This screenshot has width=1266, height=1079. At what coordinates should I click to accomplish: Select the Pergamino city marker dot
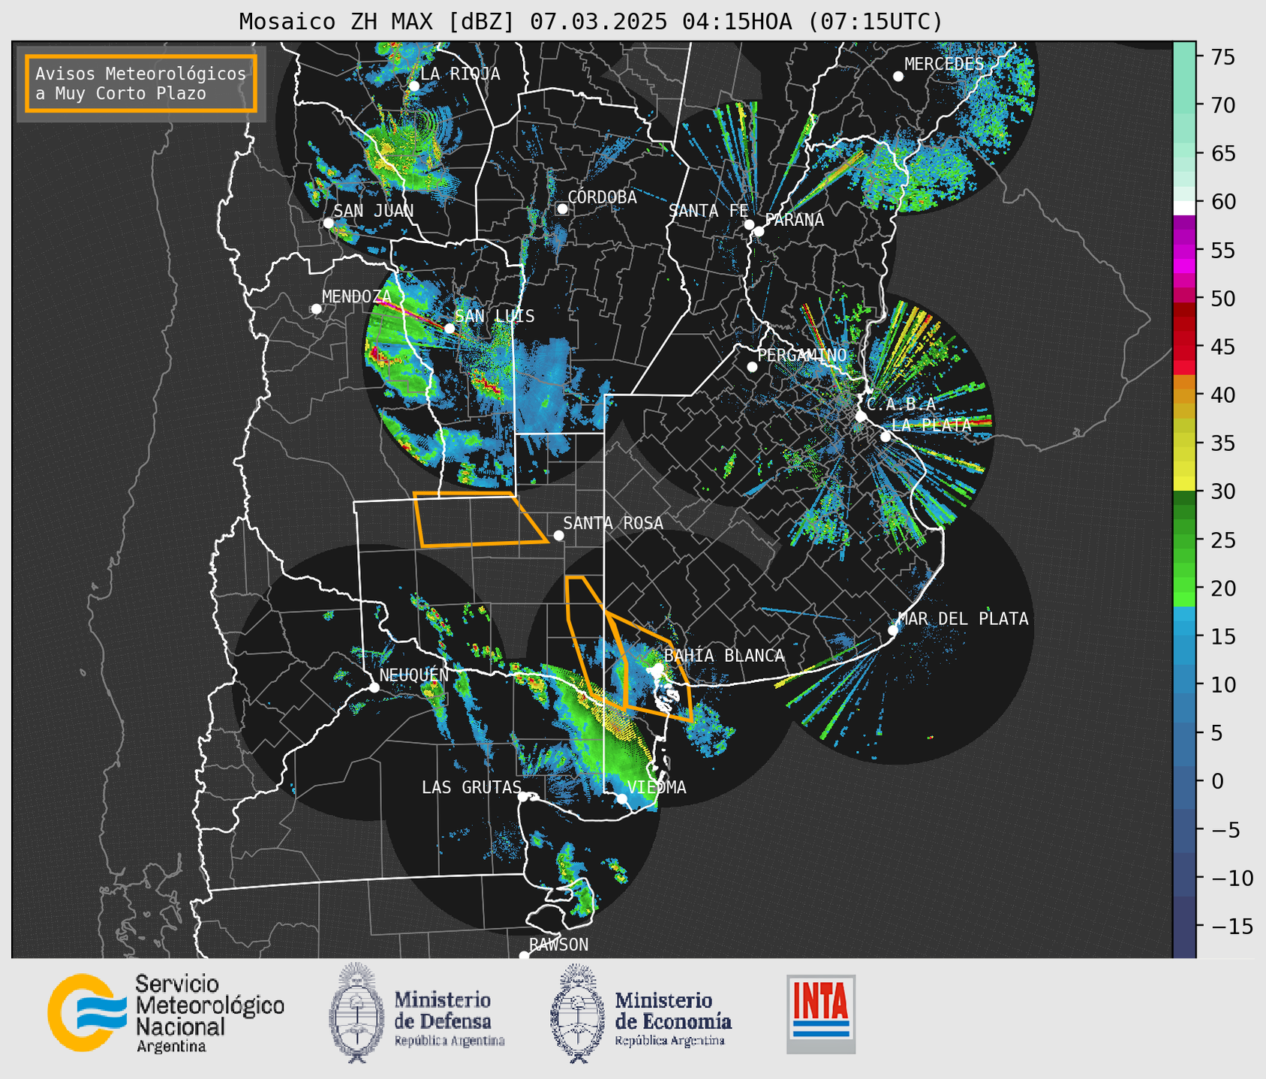click(752, 367)
